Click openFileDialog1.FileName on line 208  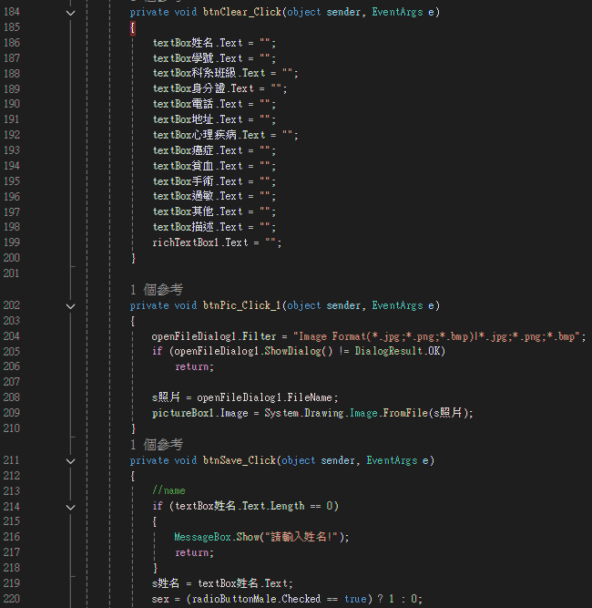tap(265, 397)
